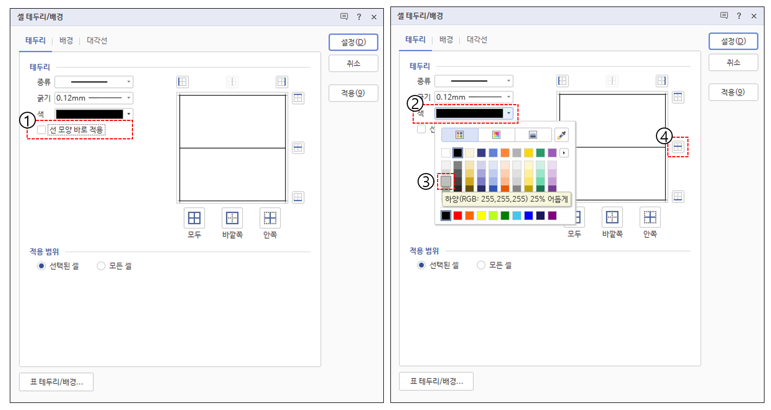Screen dimensions: 771x410
Task: Switch to 테두리 tab in left dialog
Action: (x=35, y=41)
